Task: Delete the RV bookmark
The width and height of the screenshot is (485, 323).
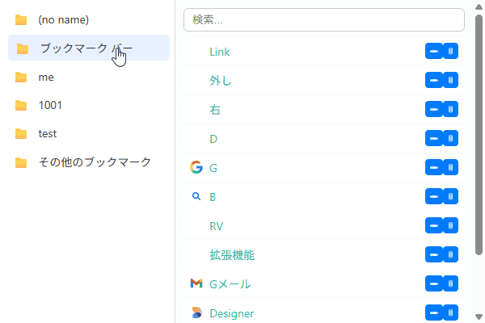Action: pyautogui.click(x=450, y=225)
